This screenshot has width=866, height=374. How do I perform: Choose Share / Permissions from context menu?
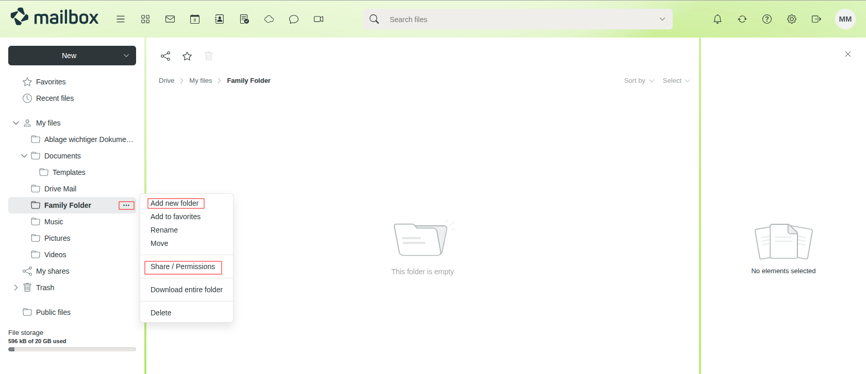click(x=183, y=267)
